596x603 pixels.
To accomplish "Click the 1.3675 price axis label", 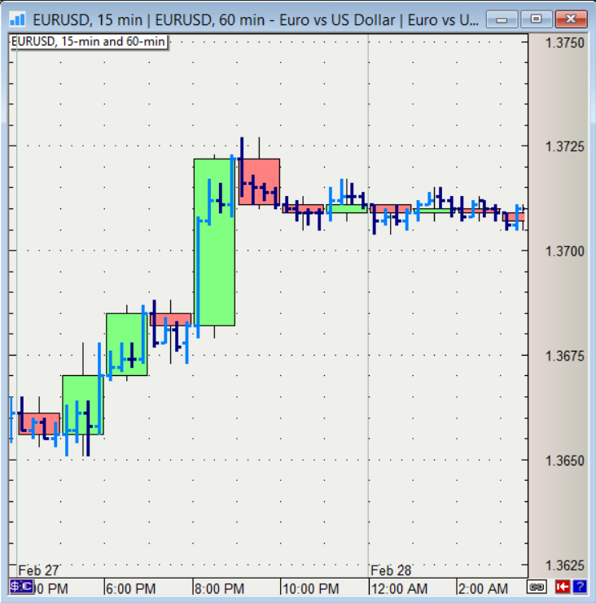I will click(x=565, y=356).
